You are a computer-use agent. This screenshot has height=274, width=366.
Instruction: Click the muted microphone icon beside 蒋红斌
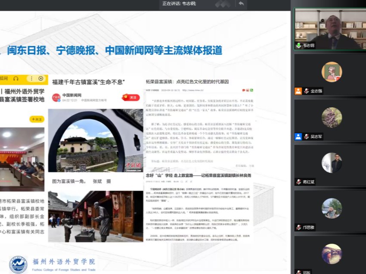(298, 182)
